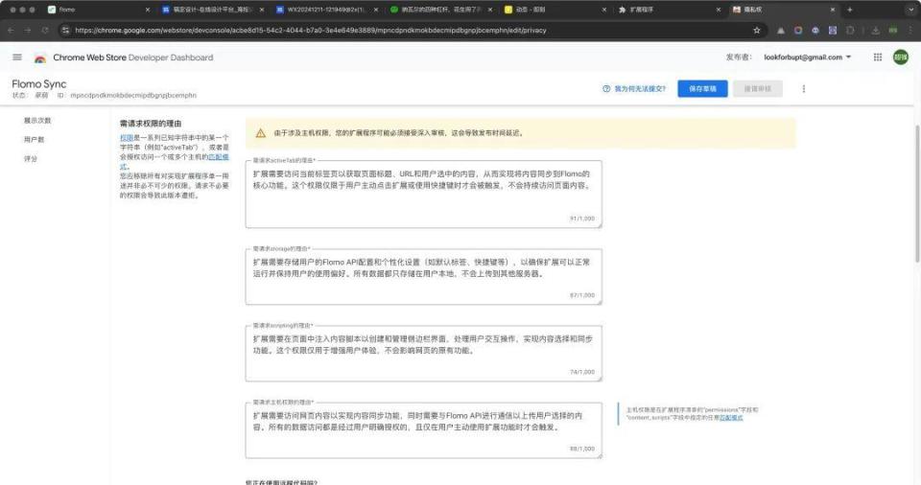Image resolution: width=921 pixels, height=485 pixels.
Task: Switch to the flomo tab
Action: 97,10
